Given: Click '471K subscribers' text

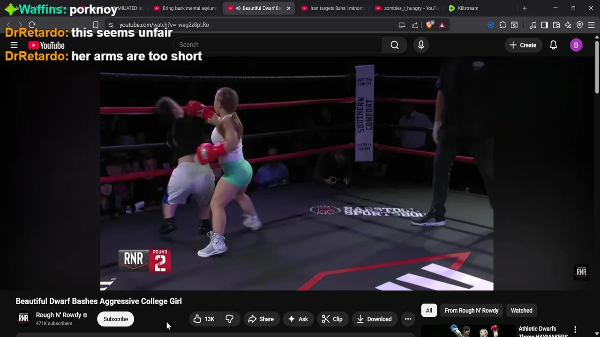Looking at the screenshot, I should tap(54, 323).
